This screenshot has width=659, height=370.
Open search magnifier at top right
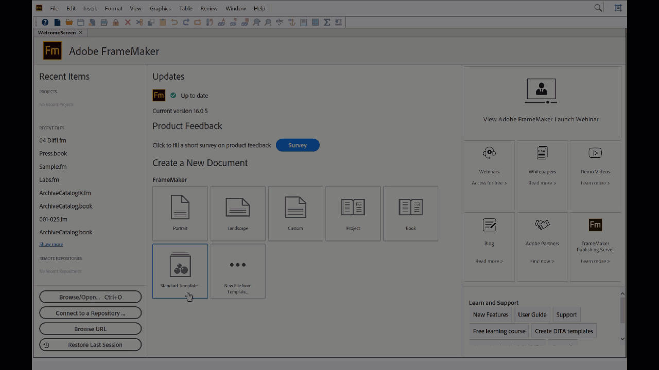[598, 8]
